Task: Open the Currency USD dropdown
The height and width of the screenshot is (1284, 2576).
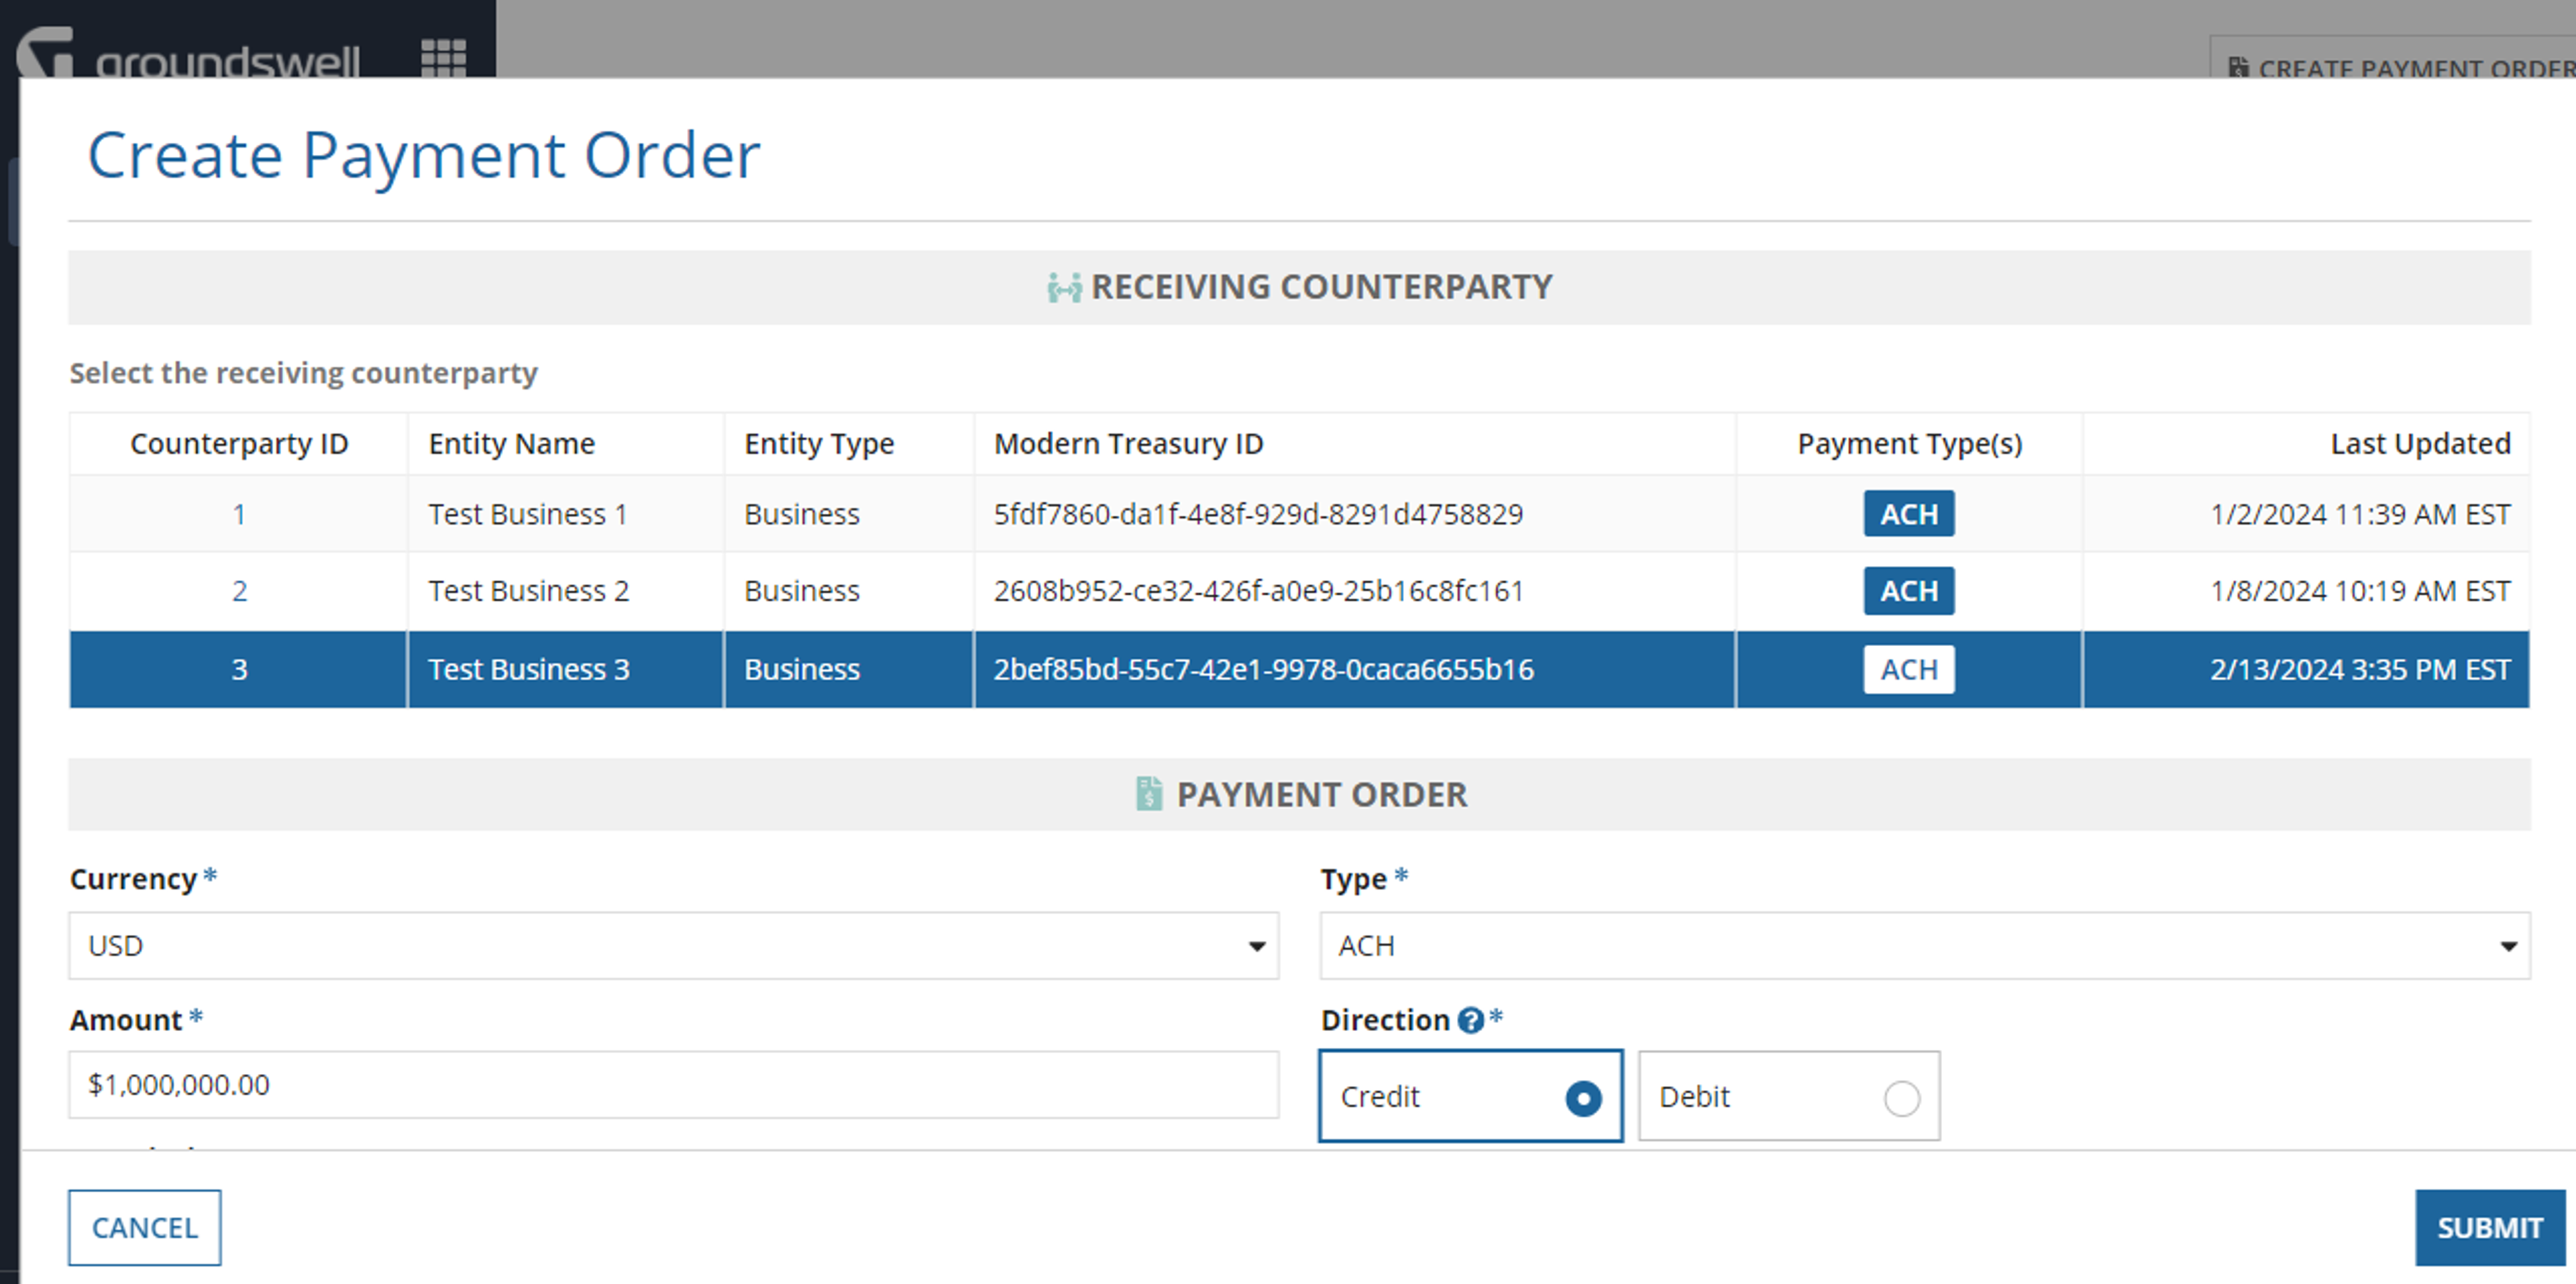Action: pos(674,945)
